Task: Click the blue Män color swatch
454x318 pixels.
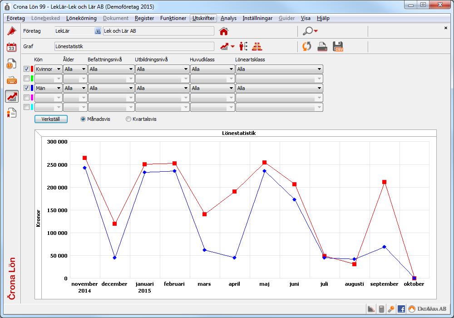Action: click(32, 88)
